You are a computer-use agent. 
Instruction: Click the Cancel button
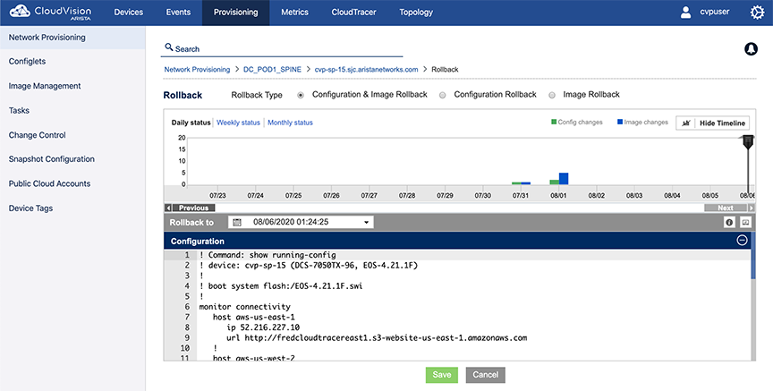pyautogui.click(x=486, y=375)
